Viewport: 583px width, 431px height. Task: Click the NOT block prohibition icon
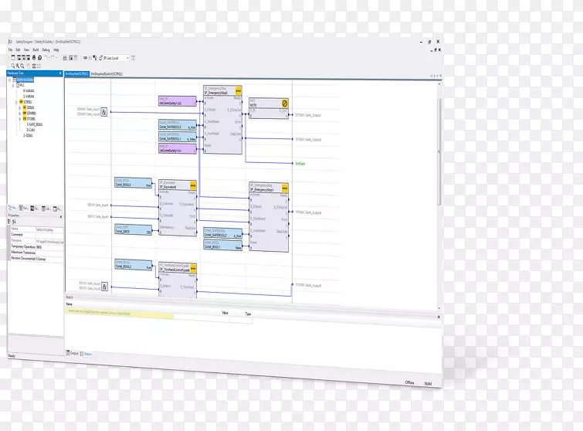[x=283, y=102]
